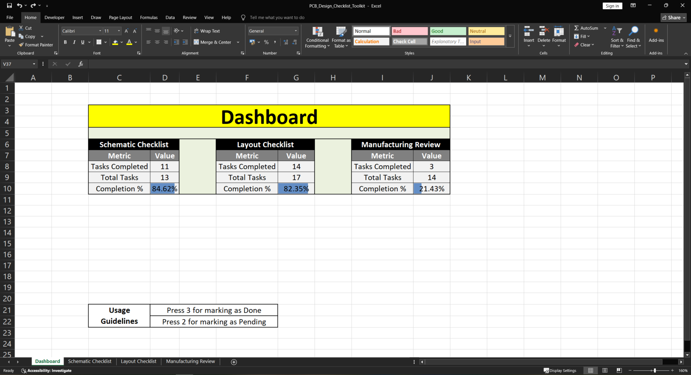Screen dimensions: 691x375
Task: Open the General number format dropdown
Action: (296, 31)
